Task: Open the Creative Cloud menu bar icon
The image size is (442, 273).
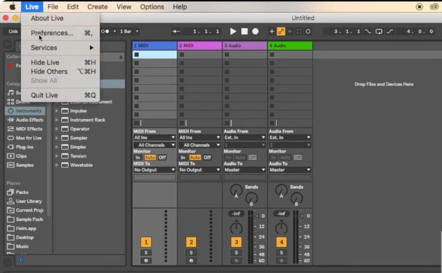Action: pos(434,7)
